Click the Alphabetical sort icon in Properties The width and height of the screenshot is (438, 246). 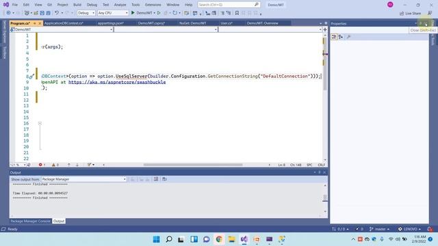coord(341,37)
